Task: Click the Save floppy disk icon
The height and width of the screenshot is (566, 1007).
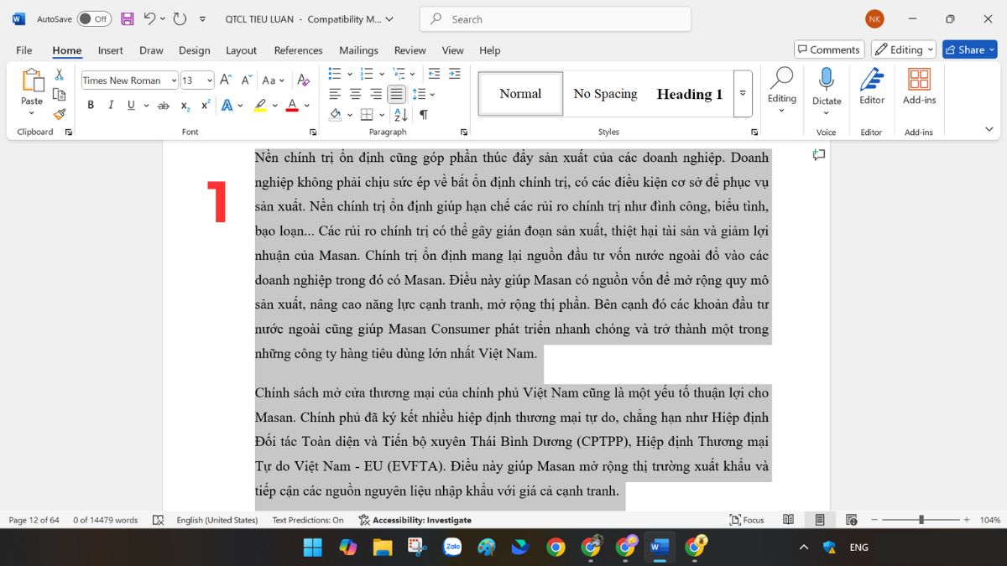Action: pos(128,18)
